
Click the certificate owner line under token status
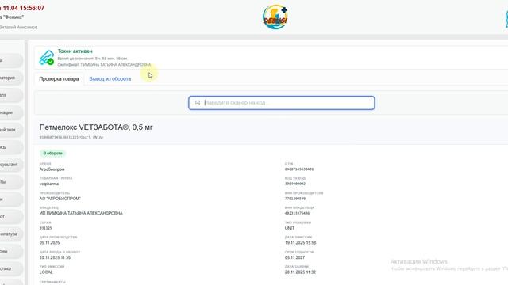pos(104,65)
